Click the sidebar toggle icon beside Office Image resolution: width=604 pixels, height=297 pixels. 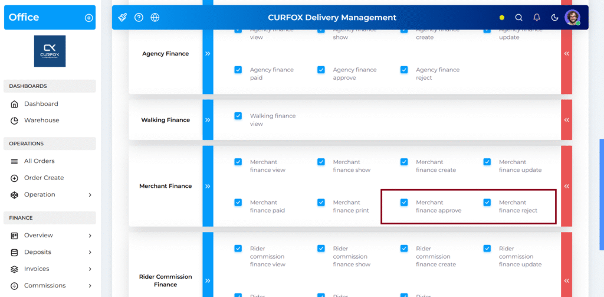click(89, 18)
